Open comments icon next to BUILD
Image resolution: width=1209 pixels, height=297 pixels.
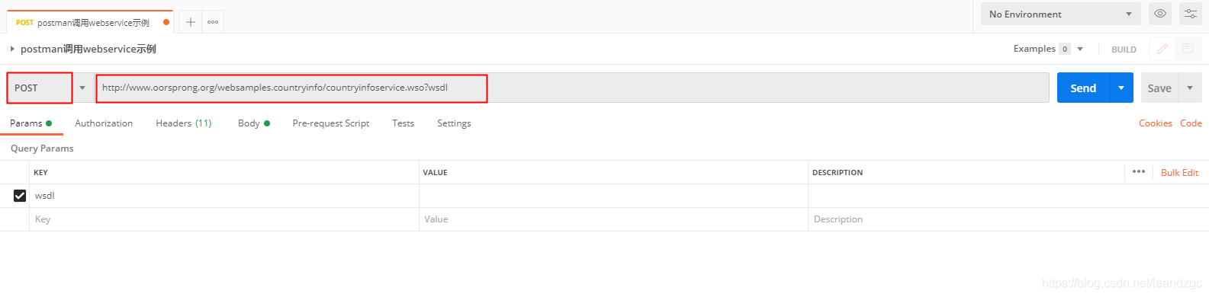pos(1188,49)
